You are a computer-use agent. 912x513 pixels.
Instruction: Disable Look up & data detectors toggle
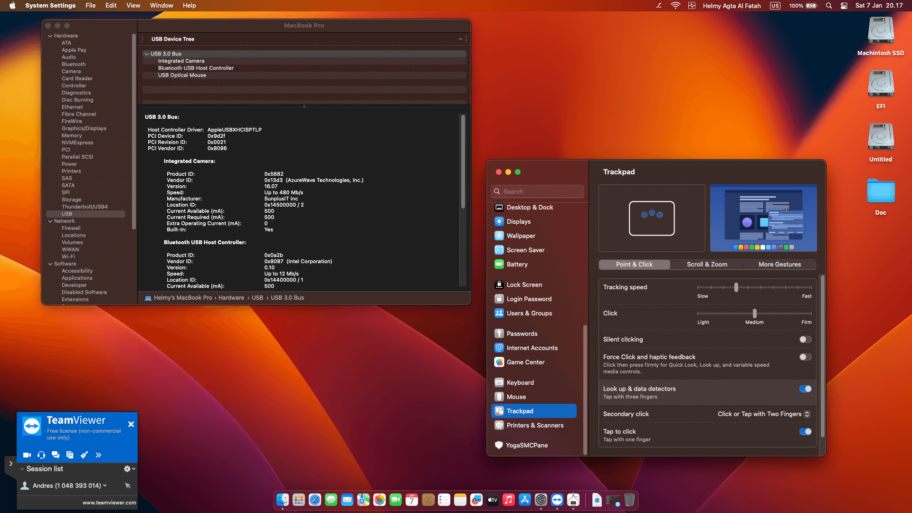[805, 389]
